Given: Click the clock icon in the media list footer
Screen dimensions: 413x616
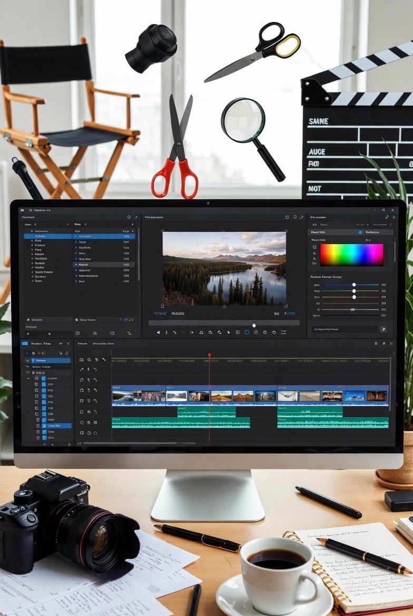Looking at the screenshot, I should point(77,333).
